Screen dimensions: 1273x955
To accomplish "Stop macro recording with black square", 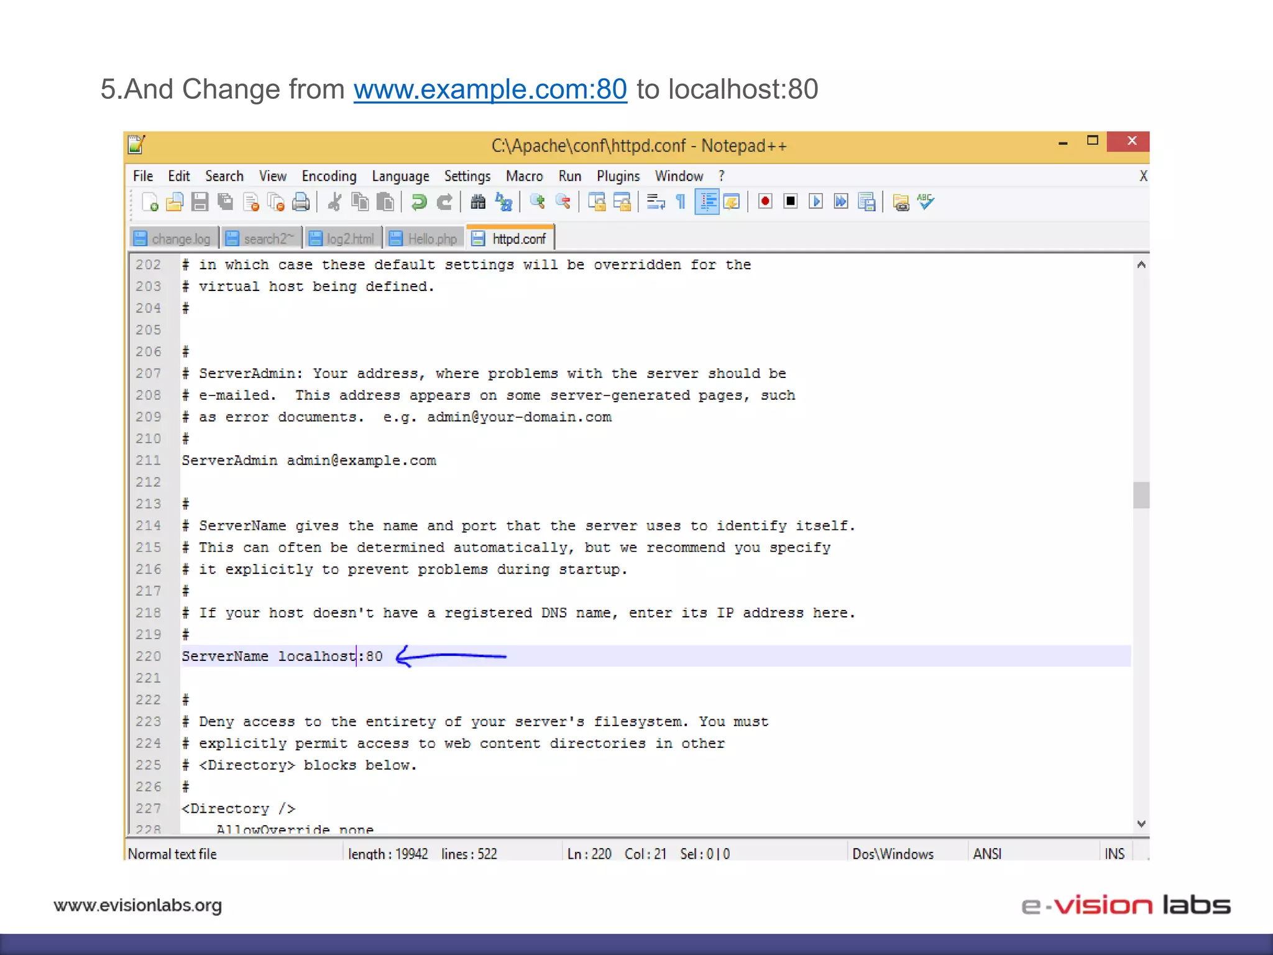I will (x=791, y=201).
